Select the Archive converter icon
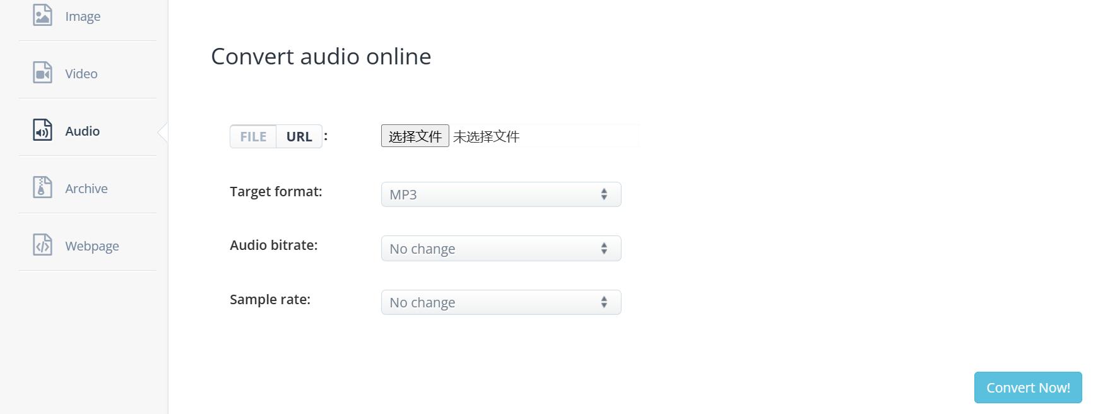1110x414 pixels. 41,187
